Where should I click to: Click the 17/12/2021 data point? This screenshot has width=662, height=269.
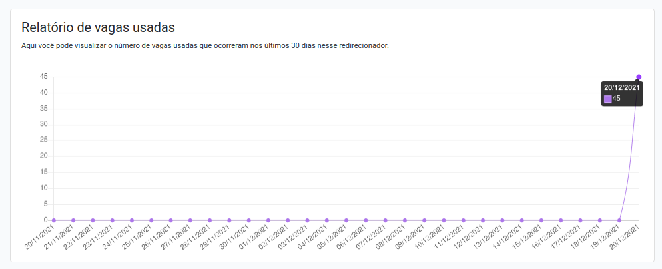pyautogui.click(x=580, y=220)
